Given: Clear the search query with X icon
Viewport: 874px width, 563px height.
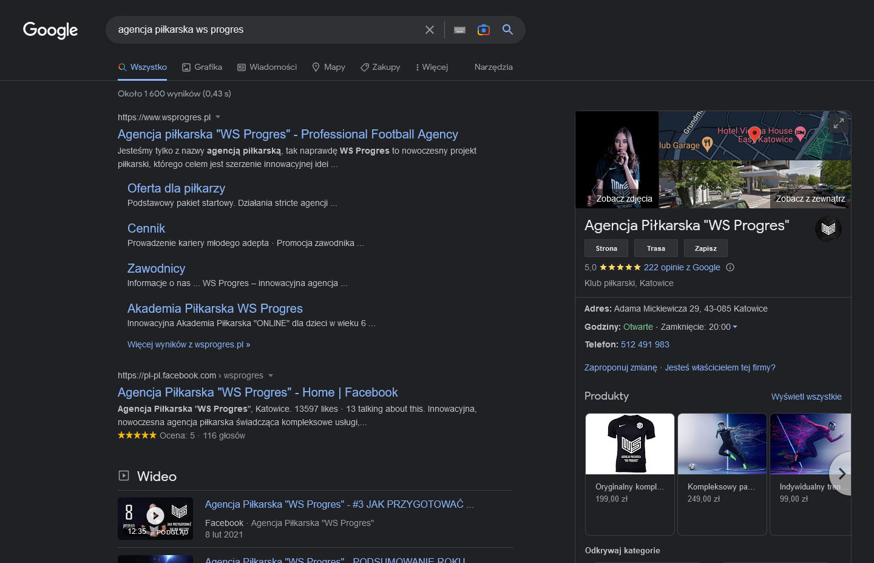Looking at the screenshot, I should (430, 30).
